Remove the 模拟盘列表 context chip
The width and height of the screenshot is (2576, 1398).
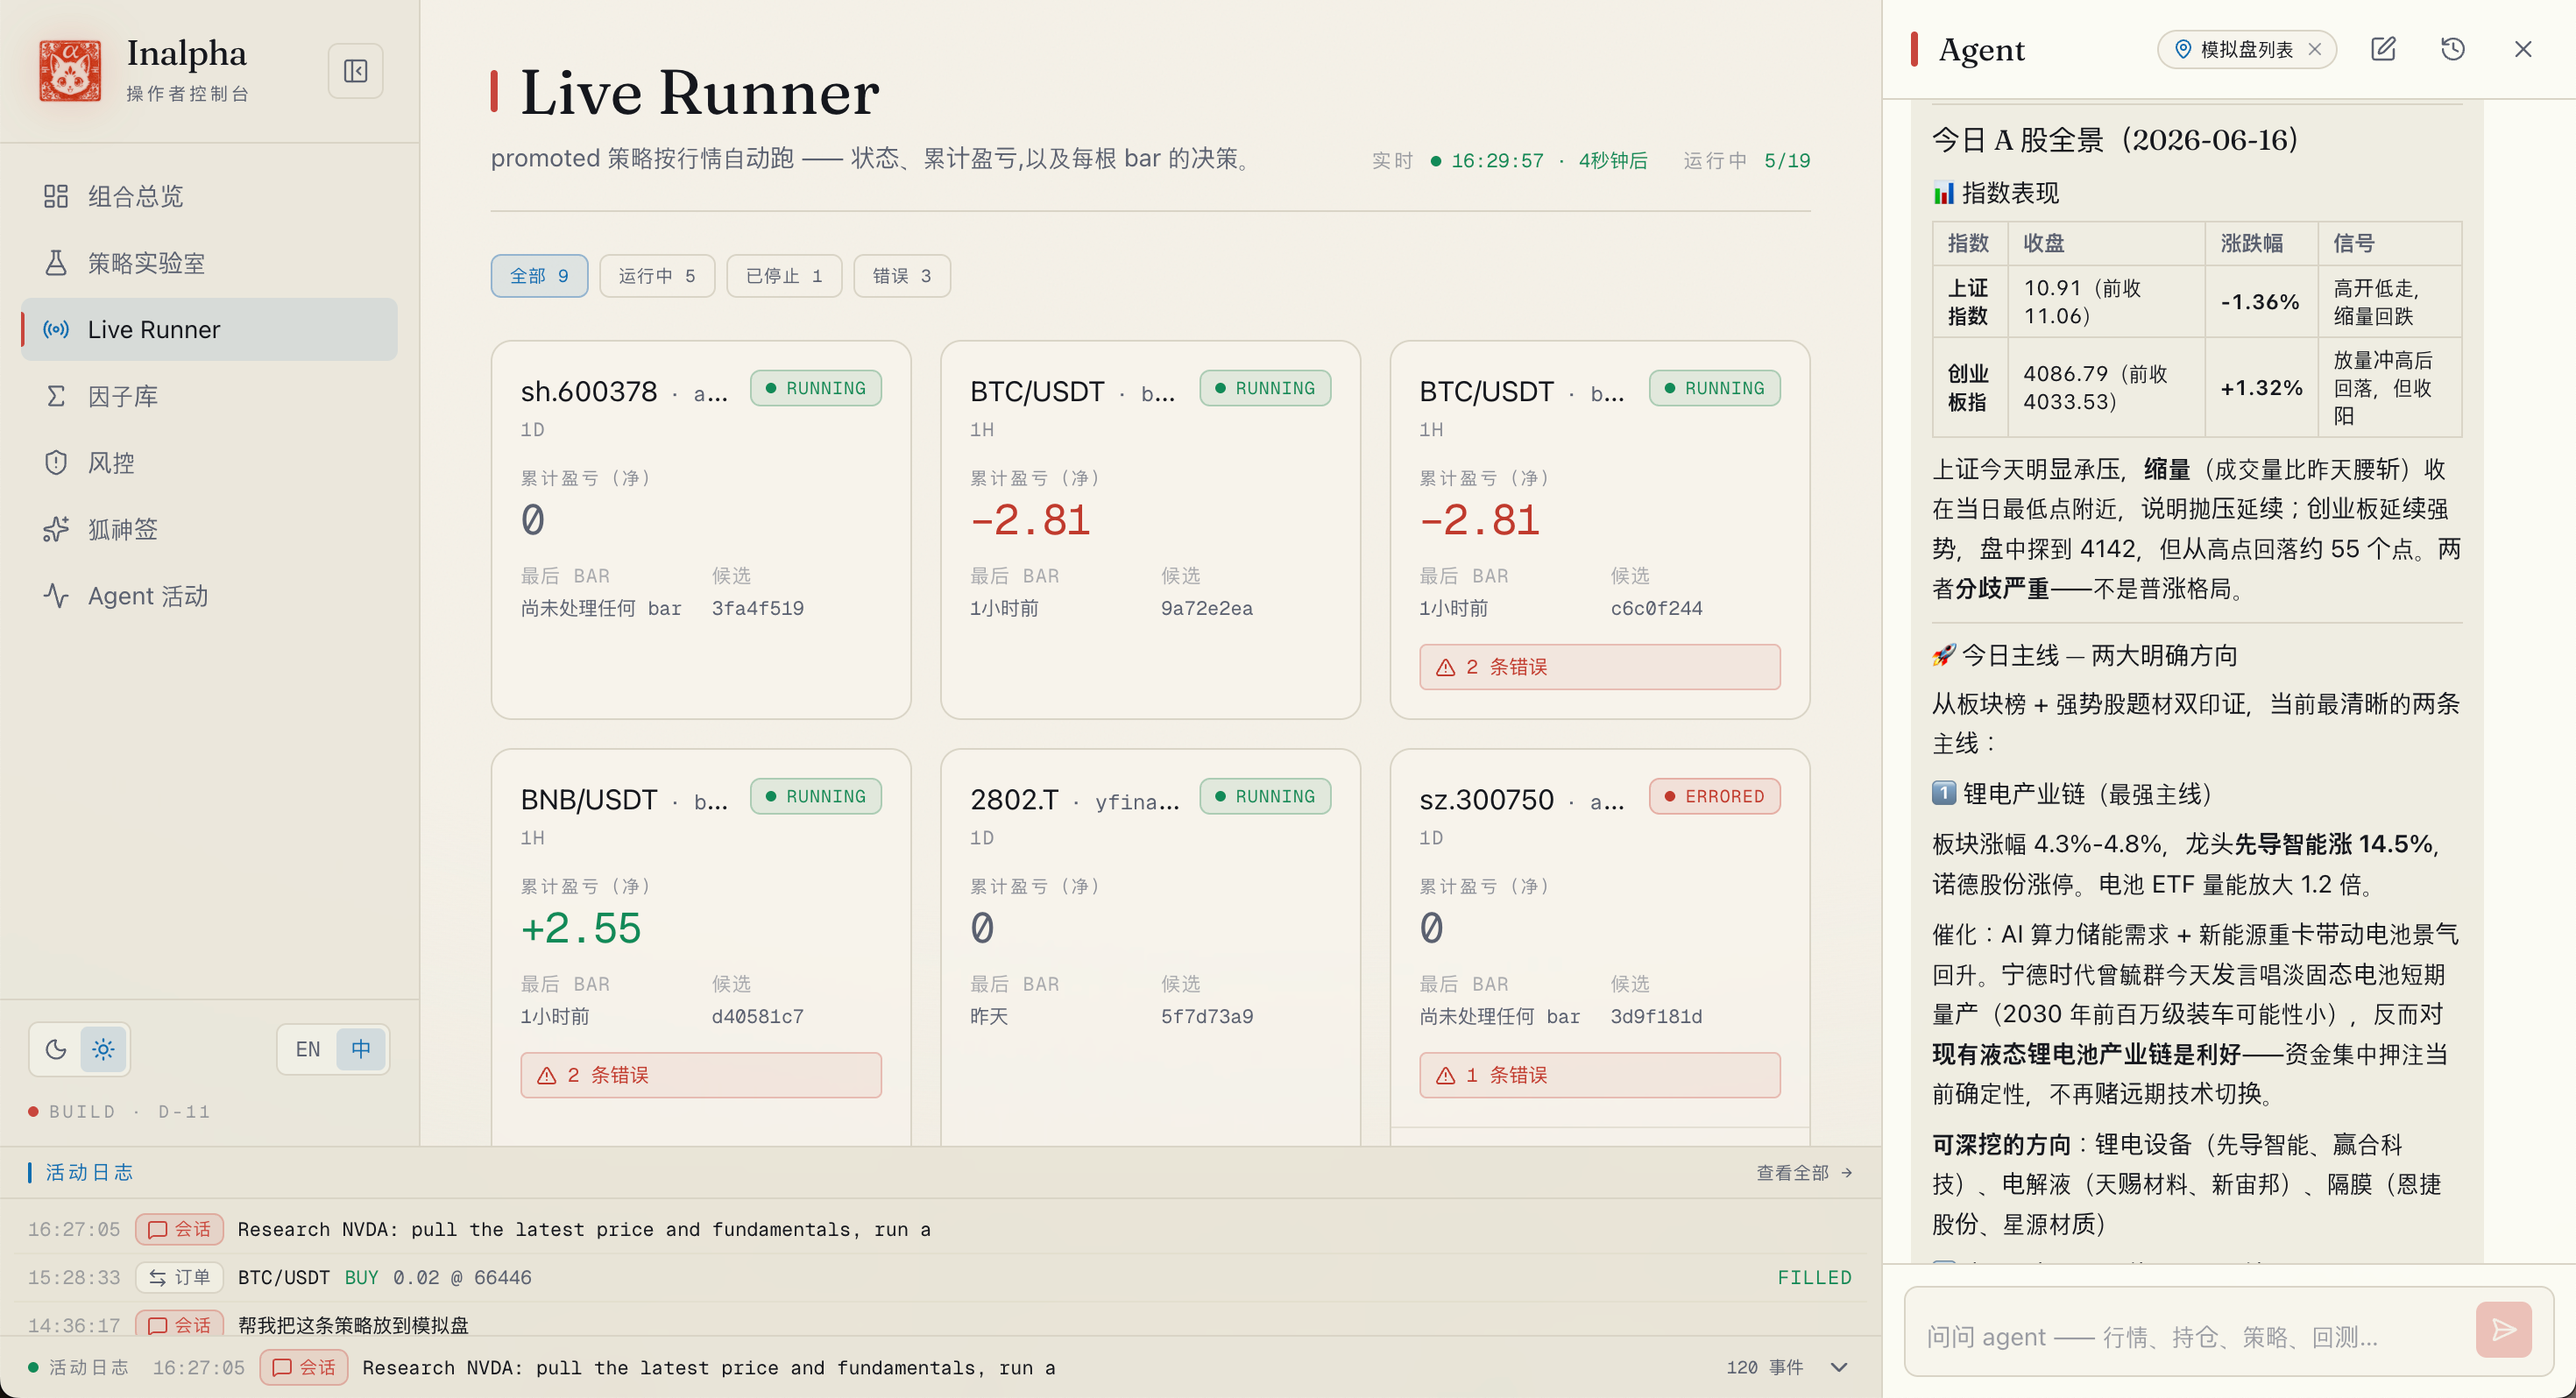[x=2315, y=49]
